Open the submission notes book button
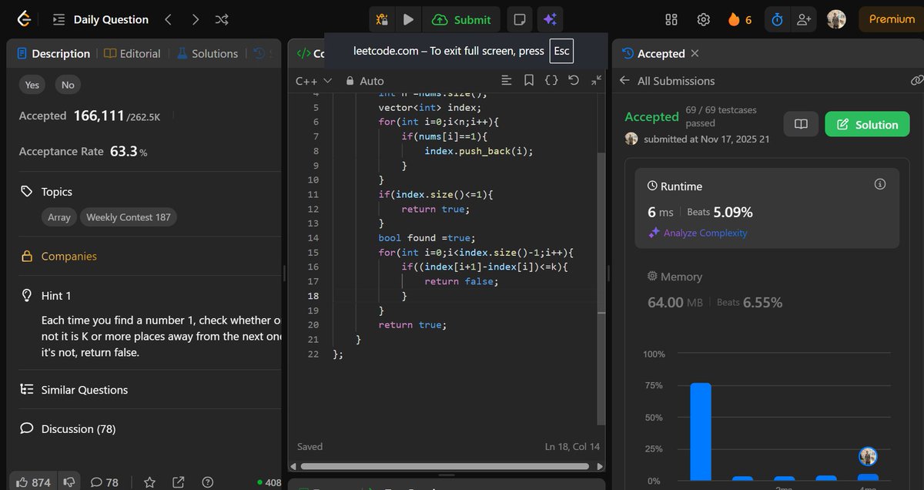 (801, 124)
